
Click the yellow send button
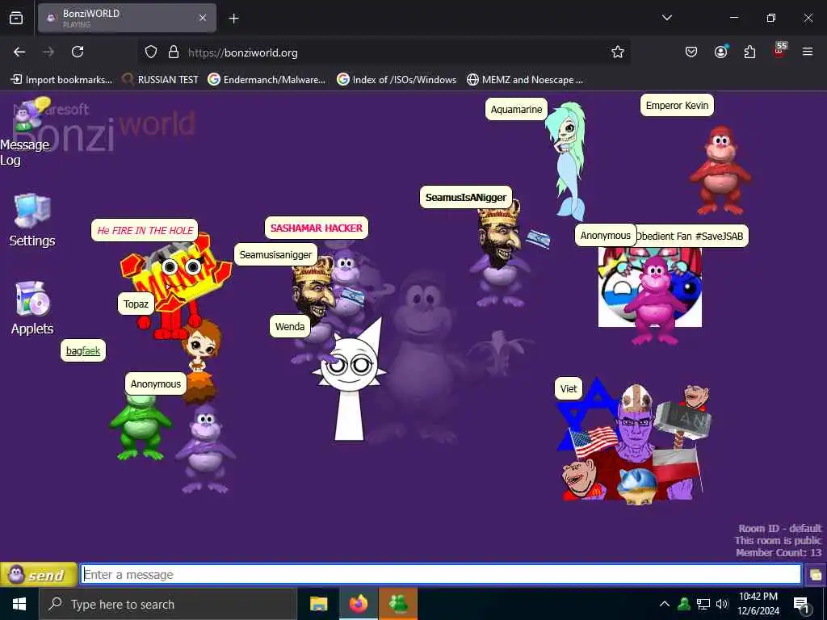(x=39, y=575)
